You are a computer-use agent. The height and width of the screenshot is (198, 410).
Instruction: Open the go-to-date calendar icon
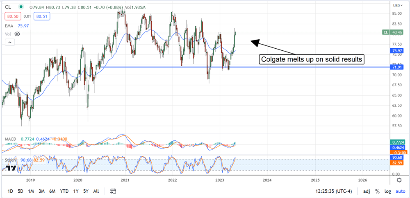(x=113, y=191)
